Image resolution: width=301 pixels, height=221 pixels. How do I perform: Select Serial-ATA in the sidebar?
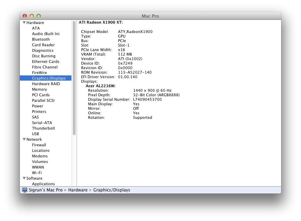click(42, 123)
